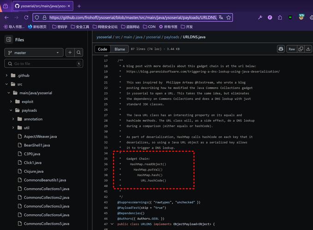
Task: Click the Raw button
Action: [x=292, y=49]
